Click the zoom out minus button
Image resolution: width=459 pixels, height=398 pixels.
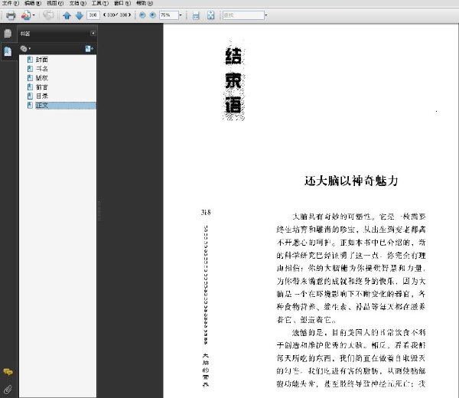[142, 15]
